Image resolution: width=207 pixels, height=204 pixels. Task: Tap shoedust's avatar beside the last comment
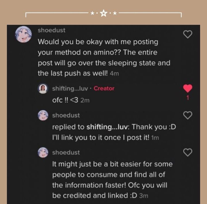(x=43, y=152)
